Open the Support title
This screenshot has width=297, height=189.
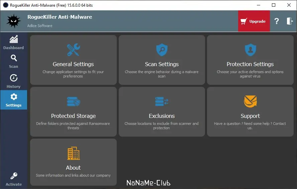coord(250,116)
